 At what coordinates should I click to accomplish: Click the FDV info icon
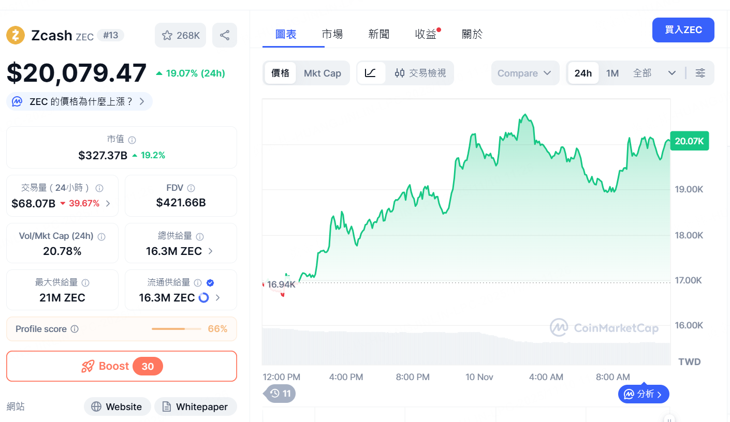tap(191, 188)
